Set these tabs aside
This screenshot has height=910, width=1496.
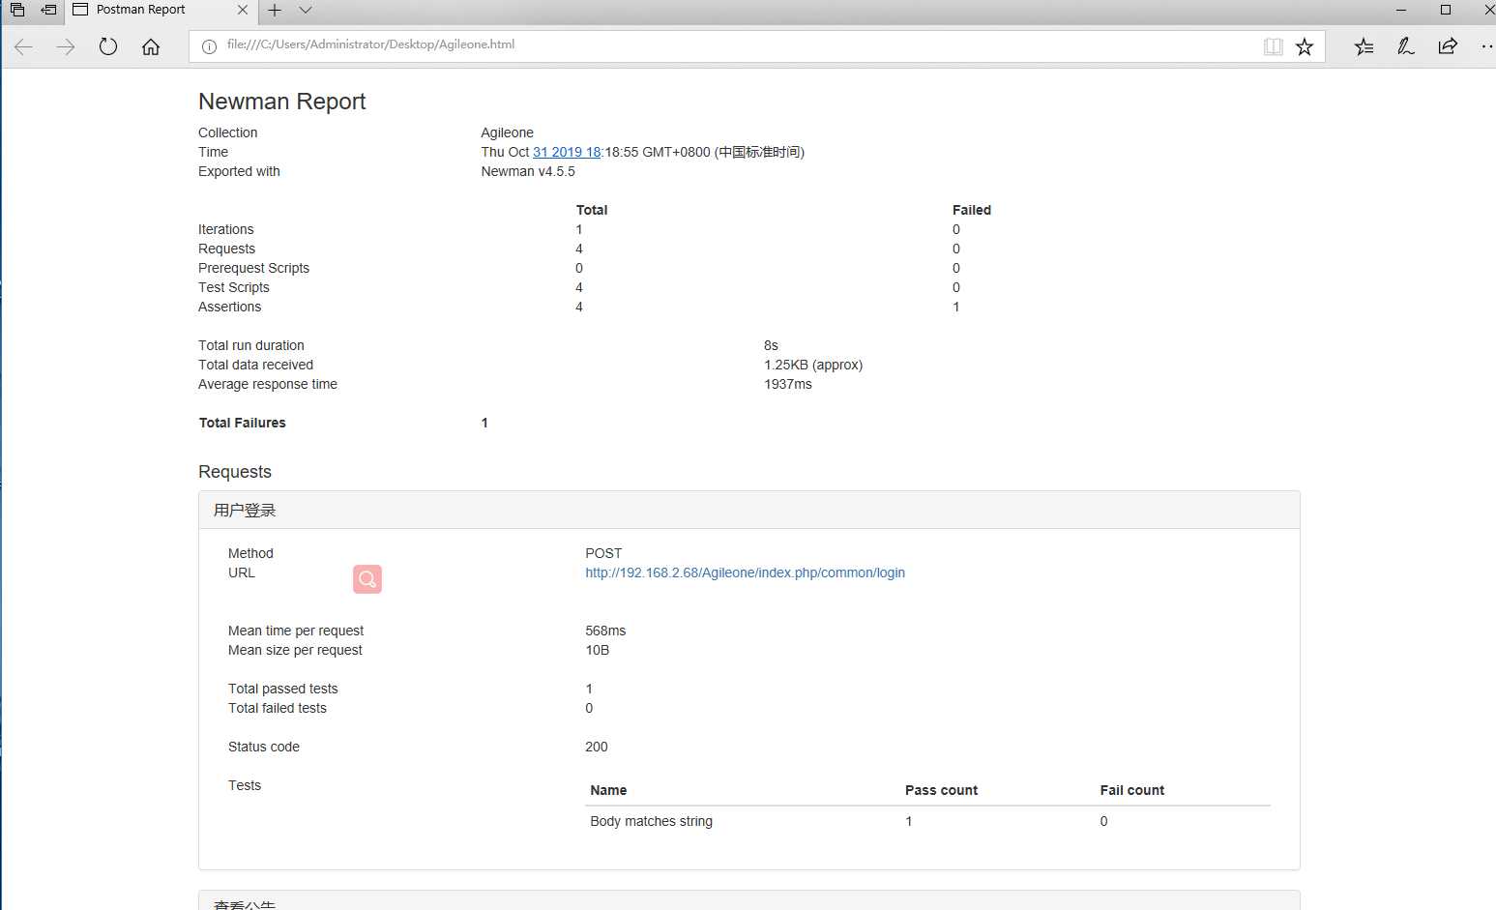pos(48,10)
